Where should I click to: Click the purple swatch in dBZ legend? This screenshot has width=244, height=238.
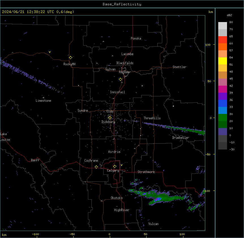222,96
